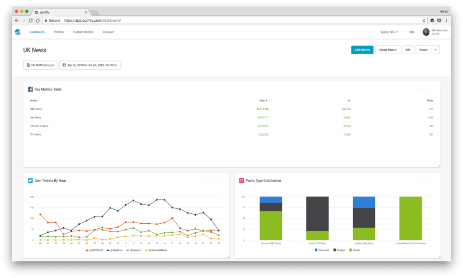
Task: Toggle Carousels in the posts type legend
Action: (x=322, y=250)
